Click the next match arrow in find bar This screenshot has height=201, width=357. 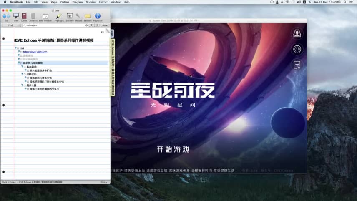click(x=97, y=25)
